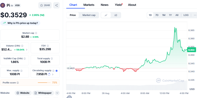Switch to the Markets tab
The height and width of the screenshot is (98, 197).
89,5
